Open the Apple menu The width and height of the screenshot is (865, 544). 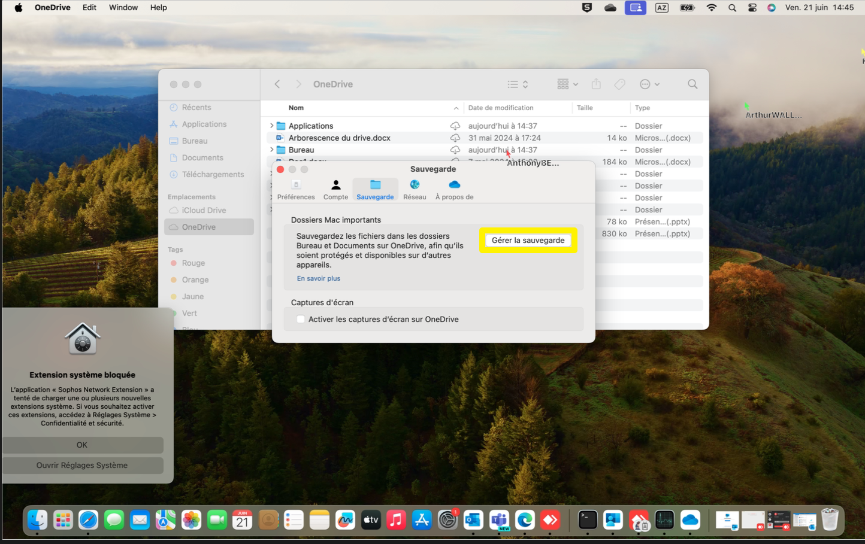pos(19,8)
